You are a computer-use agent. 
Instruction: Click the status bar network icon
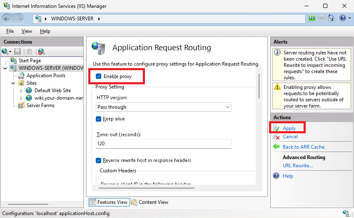point(346,213)
